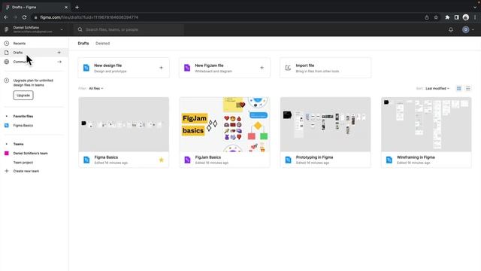Click the search magnifier icon
481x271 pixels.
(x=80, y=29)
